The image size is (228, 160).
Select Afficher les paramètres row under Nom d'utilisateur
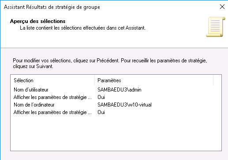click(x=116, y=97)
